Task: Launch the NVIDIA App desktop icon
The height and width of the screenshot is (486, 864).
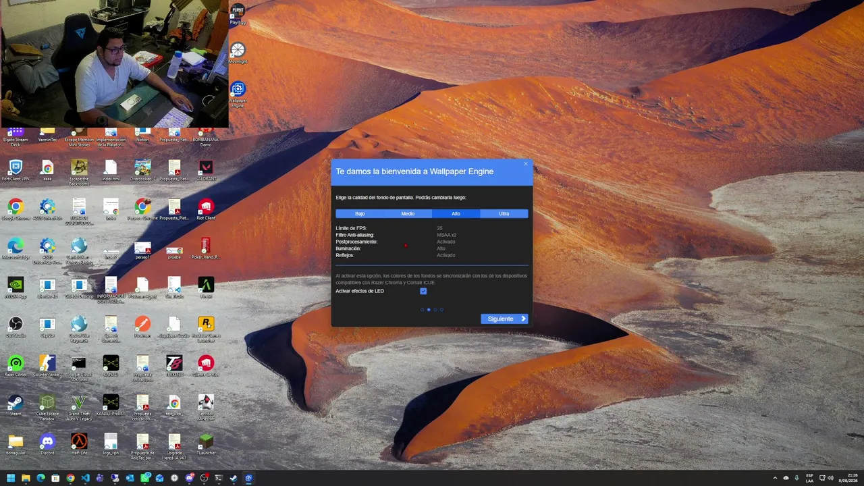Action: point(16,288)
